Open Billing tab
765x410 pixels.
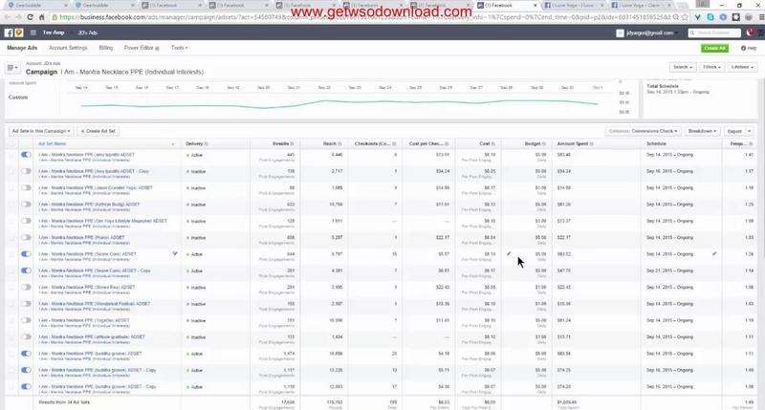[x=106, y=48]
